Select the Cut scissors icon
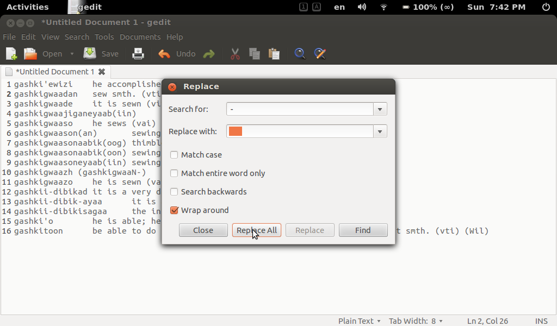Screen dimensions: 557x326 point(234,53)
